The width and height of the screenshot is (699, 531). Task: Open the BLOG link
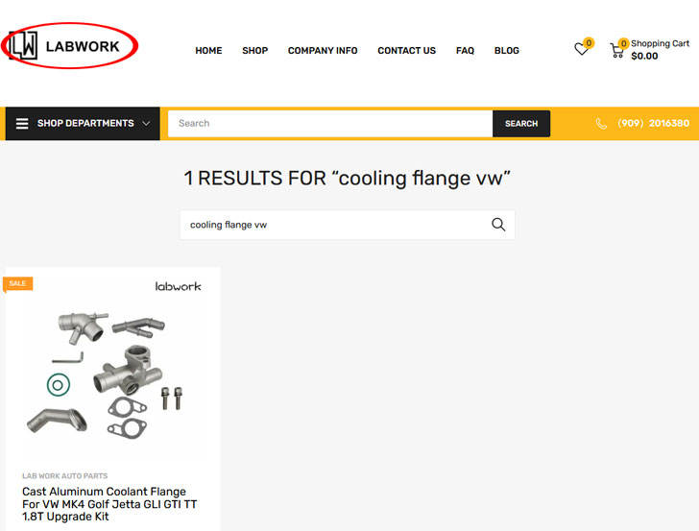[506, 50]
